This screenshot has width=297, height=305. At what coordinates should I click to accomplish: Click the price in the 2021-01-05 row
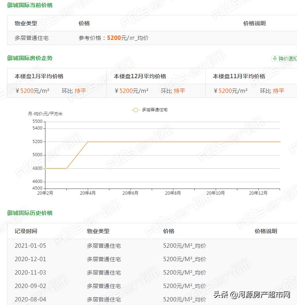[184, 246]
